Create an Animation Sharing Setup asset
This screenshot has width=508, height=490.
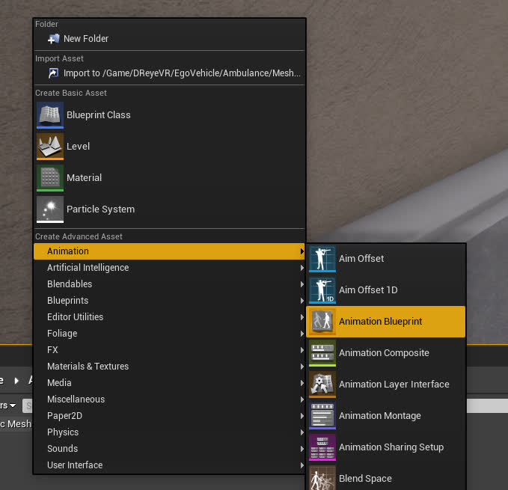pos(391,447)
